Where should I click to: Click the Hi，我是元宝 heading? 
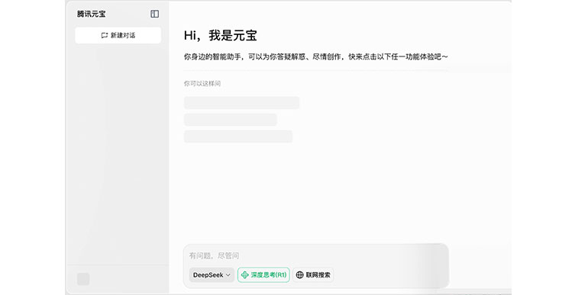coord(221,36)
